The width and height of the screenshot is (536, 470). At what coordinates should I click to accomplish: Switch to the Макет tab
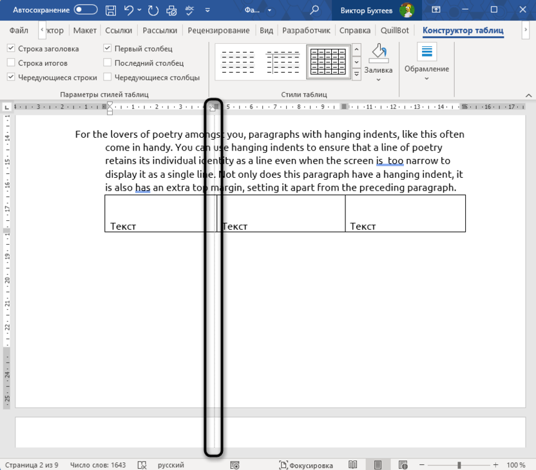84,30
